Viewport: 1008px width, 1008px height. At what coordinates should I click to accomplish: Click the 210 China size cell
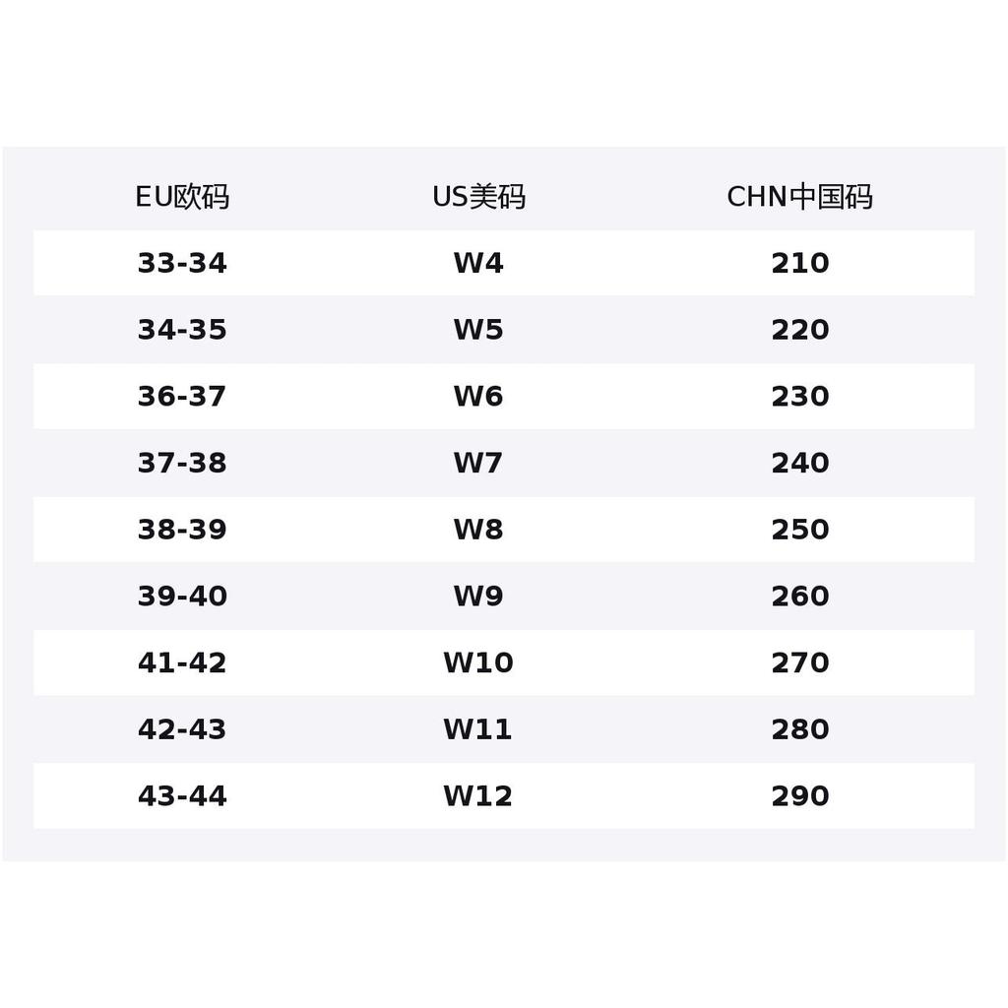point(799,264)
